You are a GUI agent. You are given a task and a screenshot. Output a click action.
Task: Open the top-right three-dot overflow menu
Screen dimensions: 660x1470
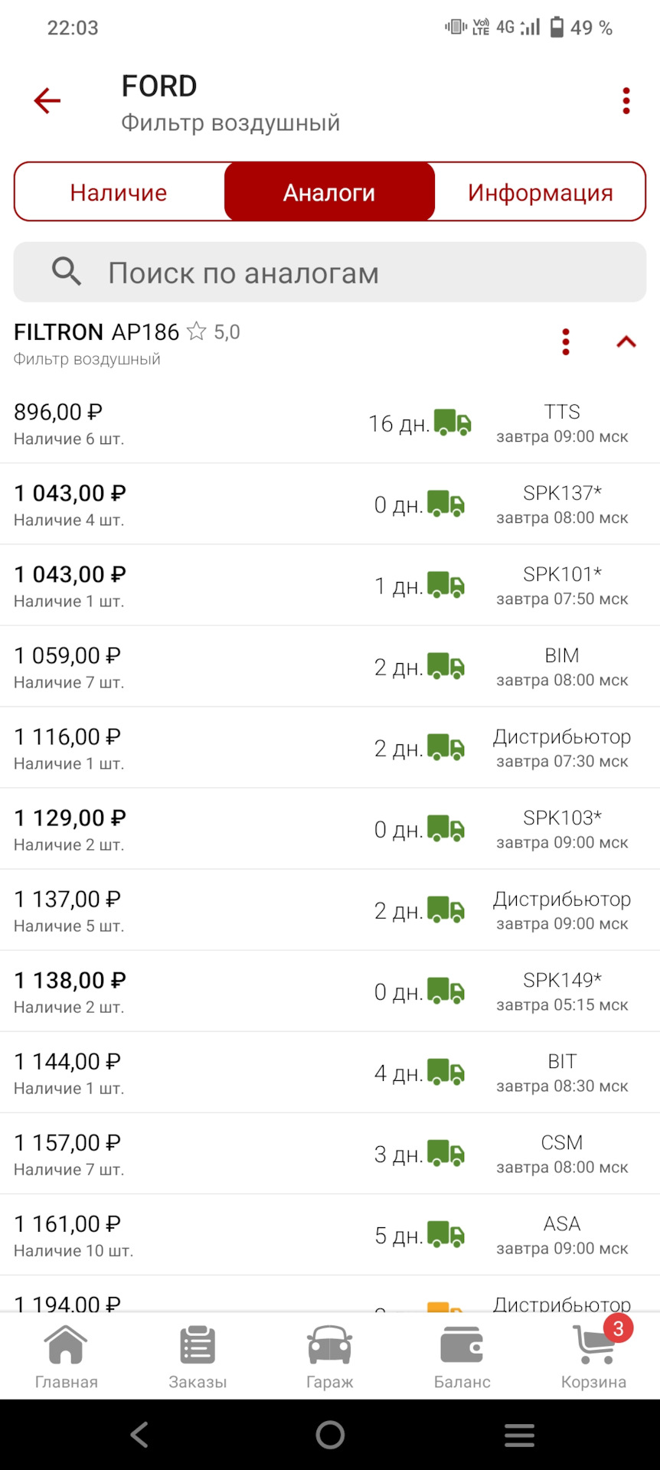pos(626,100)
